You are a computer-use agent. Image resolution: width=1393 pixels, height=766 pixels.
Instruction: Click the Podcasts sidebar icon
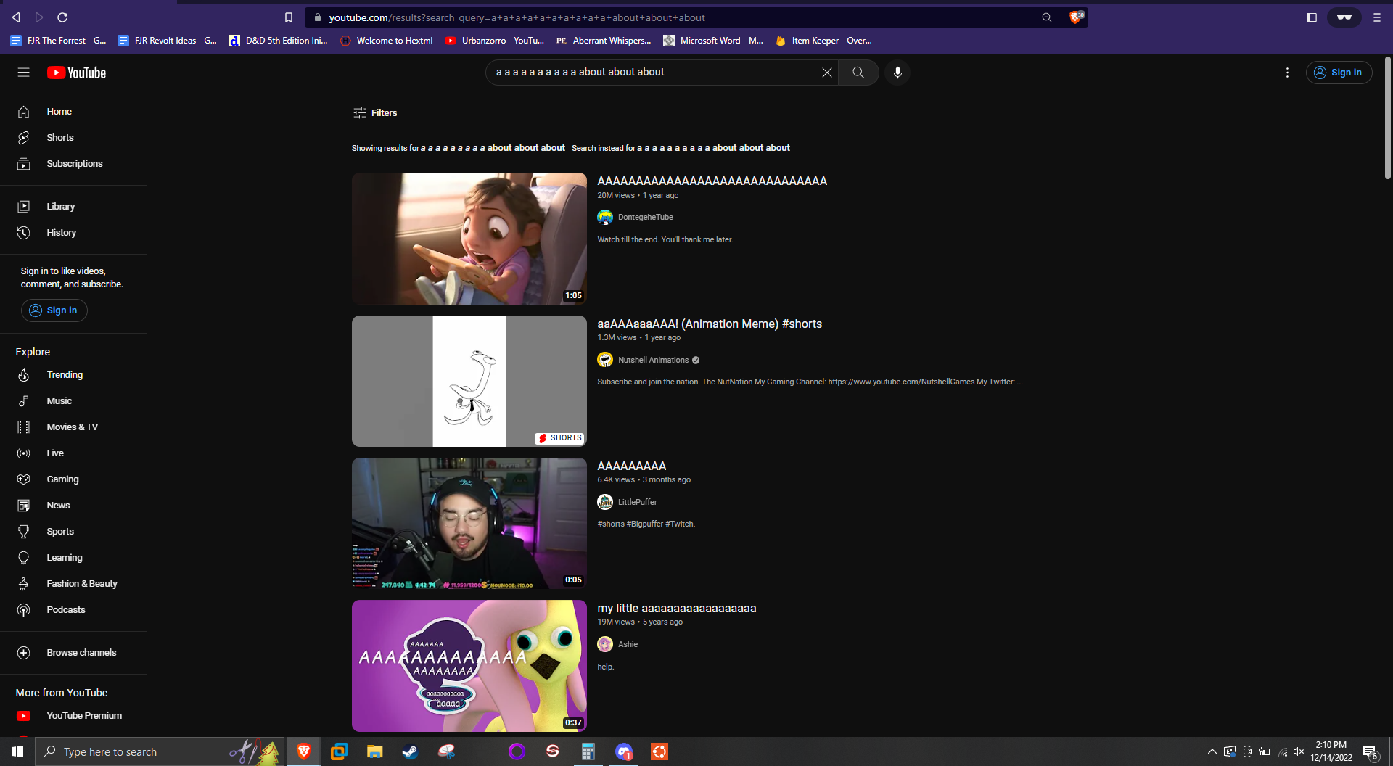click(24, 610)
